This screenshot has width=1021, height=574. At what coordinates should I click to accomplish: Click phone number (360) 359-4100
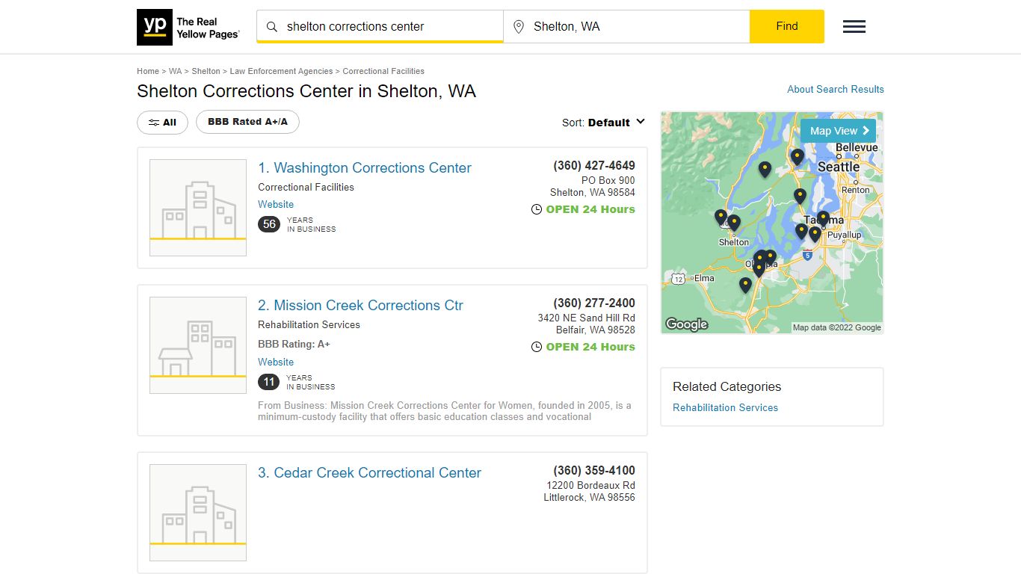tap(594, 470)
